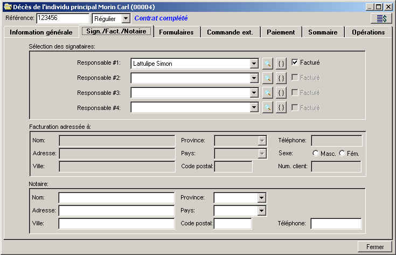This screenshot has width=396, height=255.
Task: Click the search icon beside Responsable #2
Action: tap(267, 78)
